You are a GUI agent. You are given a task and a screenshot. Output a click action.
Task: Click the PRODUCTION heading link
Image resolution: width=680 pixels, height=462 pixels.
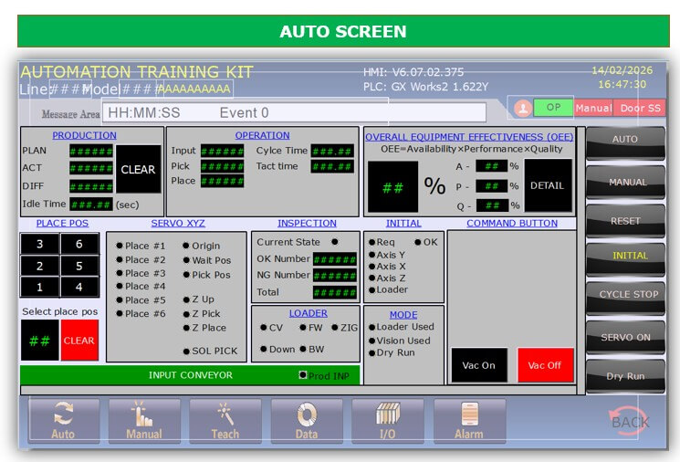(84, 135)
